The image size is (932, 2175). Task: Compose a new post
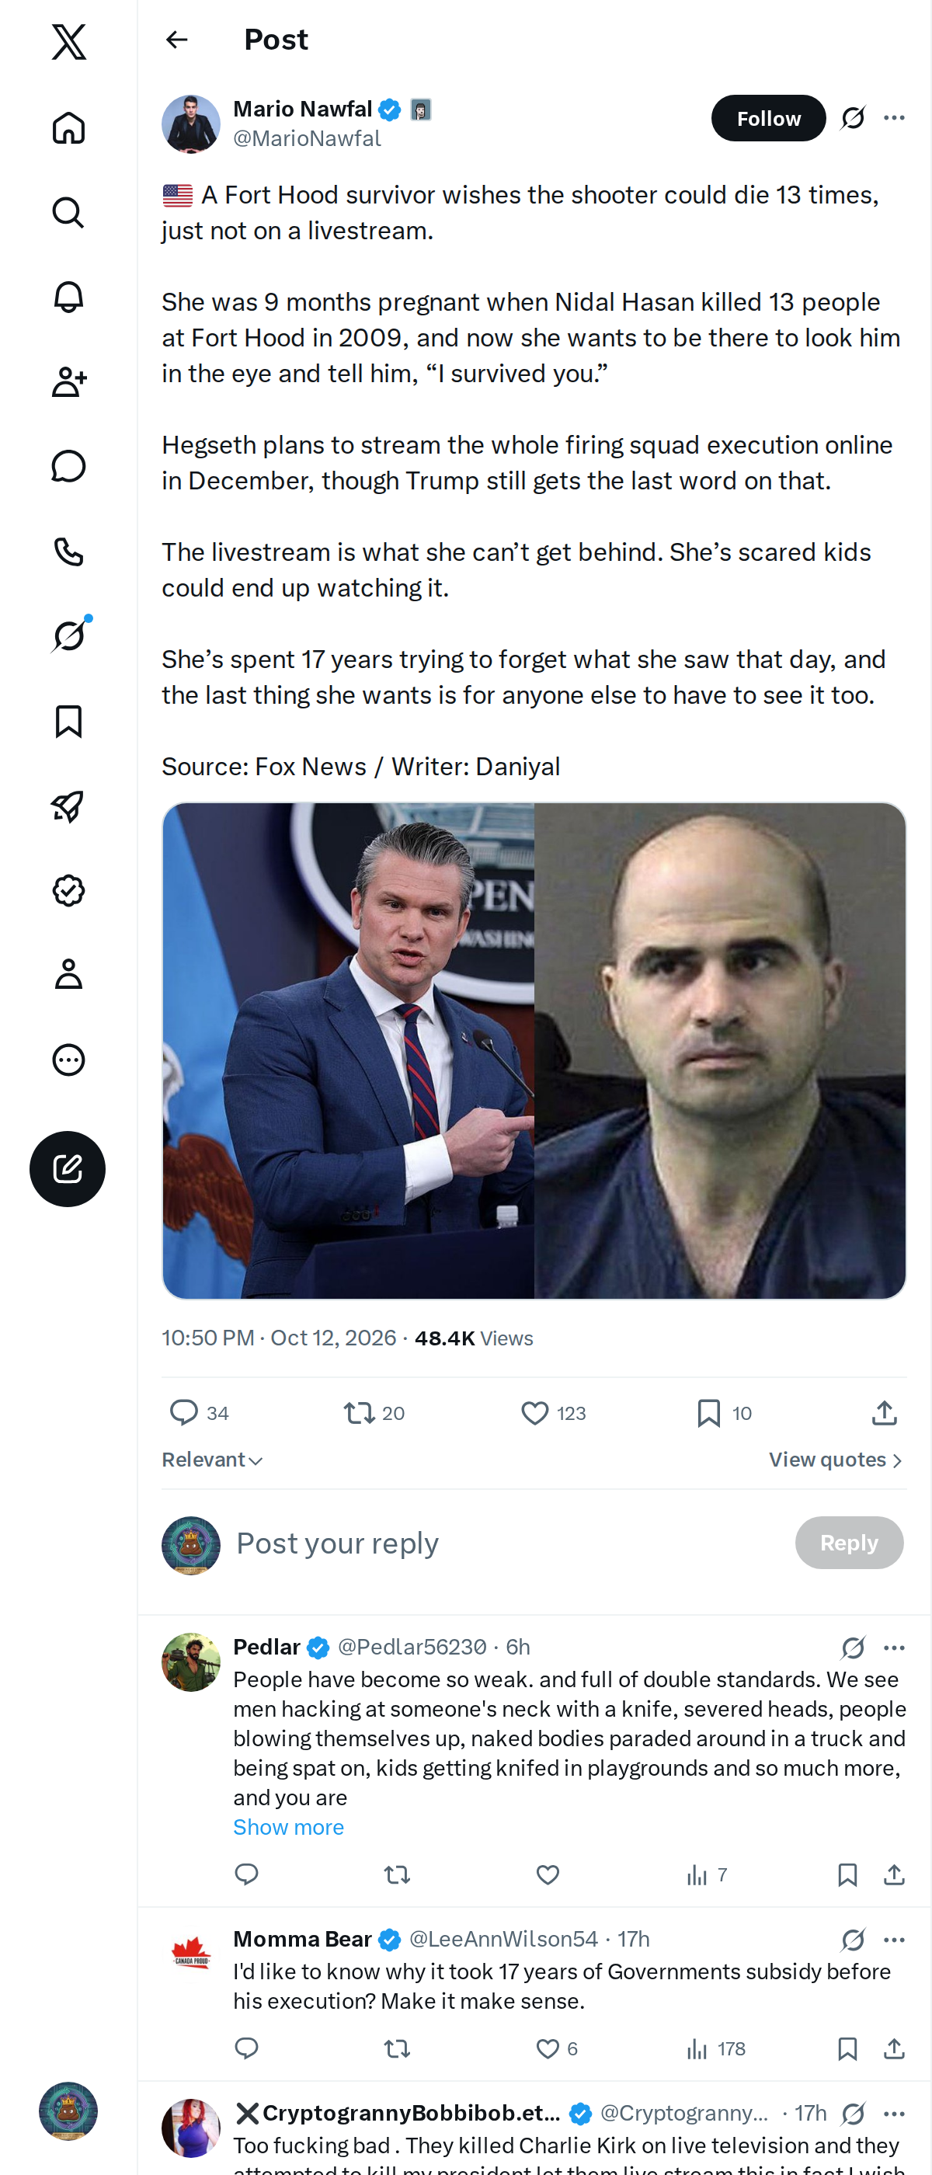coord(68,1168)
